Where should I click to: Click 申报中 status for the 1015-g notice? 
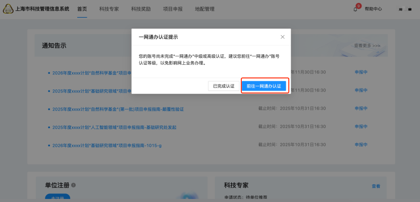point(361,145)
